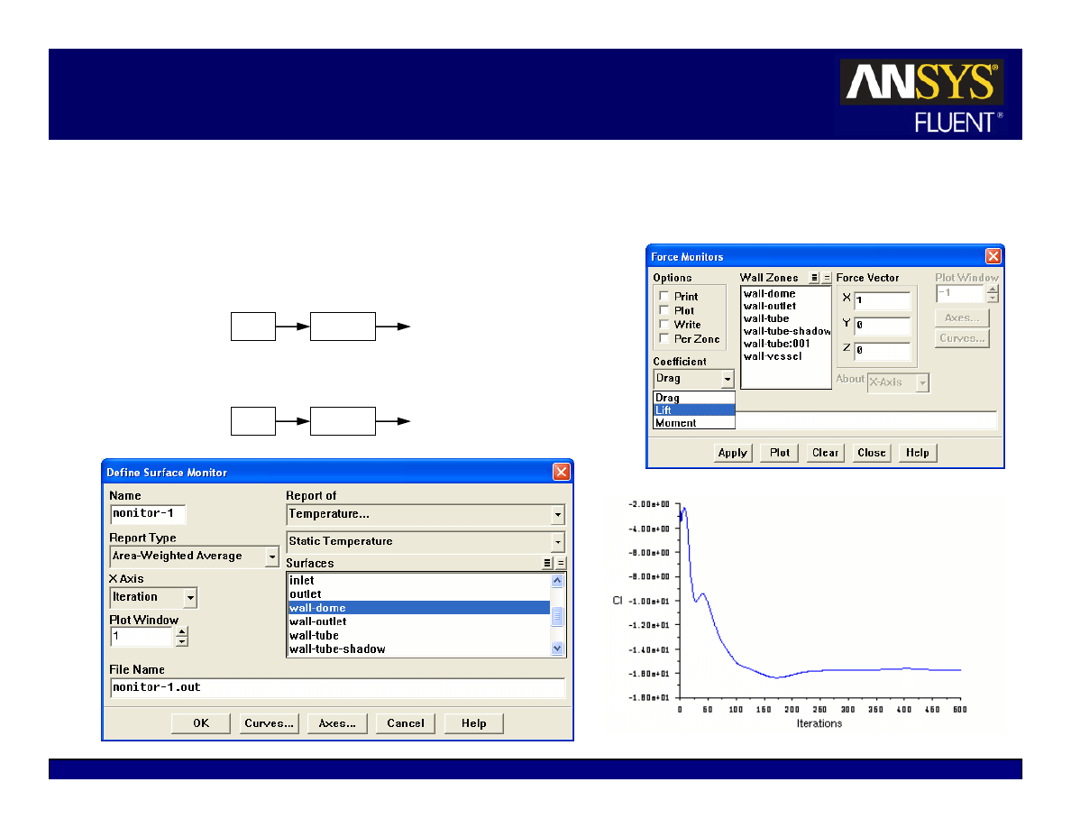Click OK in Define Surface Monitor
This screenshot has width=1071, height=828.
click(201, 723)
